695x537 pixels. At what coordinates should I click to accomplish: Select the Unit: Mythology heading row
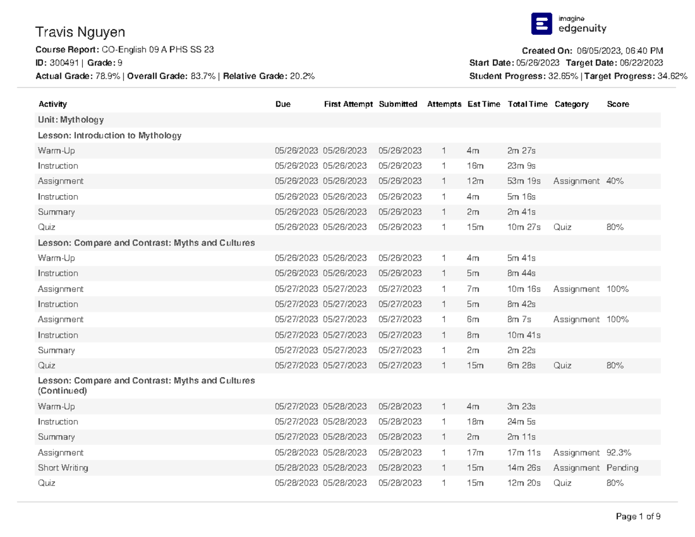point(71,120)
